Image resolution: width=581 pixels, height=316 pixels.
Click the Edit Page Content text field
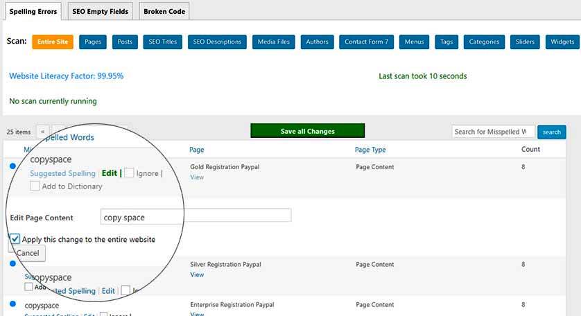click(196, 216)
